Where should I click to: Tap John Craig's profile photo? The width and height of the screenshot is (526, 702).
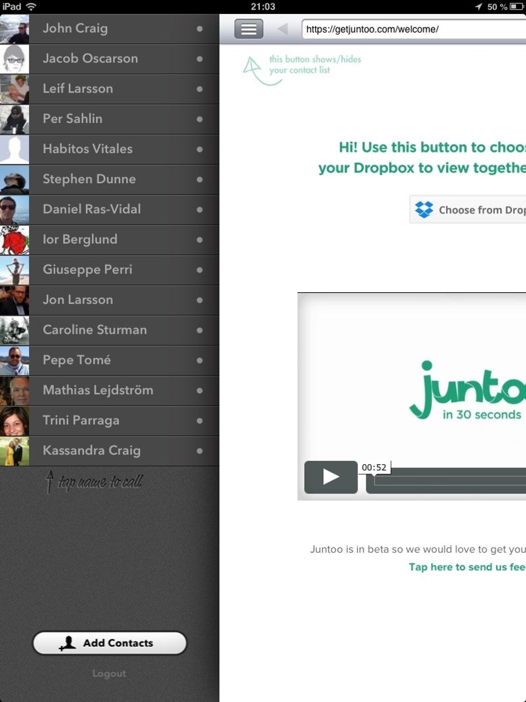pos(14,29)
